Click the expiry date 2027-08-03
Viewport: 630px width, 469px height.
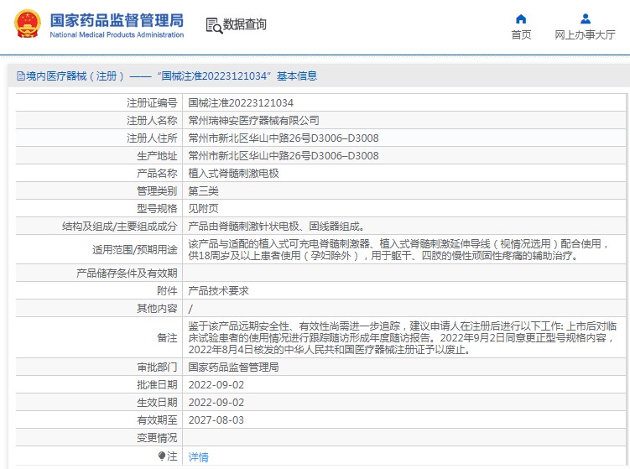click(x=216, y=419)
